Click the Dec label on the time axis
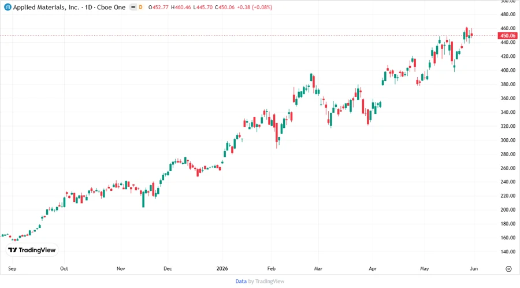Image resolution: width=520 pixels, height=288 pixels. 168,268
